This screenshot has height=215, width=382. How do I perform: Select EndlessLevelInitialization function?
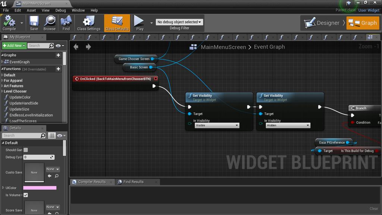click(31, 115)
